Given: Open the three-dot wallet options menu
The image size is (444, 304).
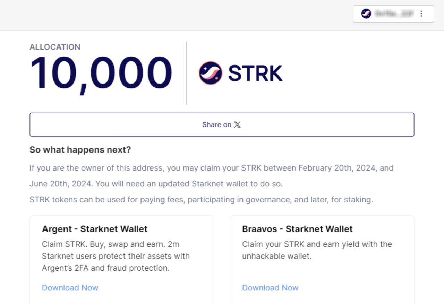Looking at the screenshot, I should pyautogui.click(x=421, y=14).
